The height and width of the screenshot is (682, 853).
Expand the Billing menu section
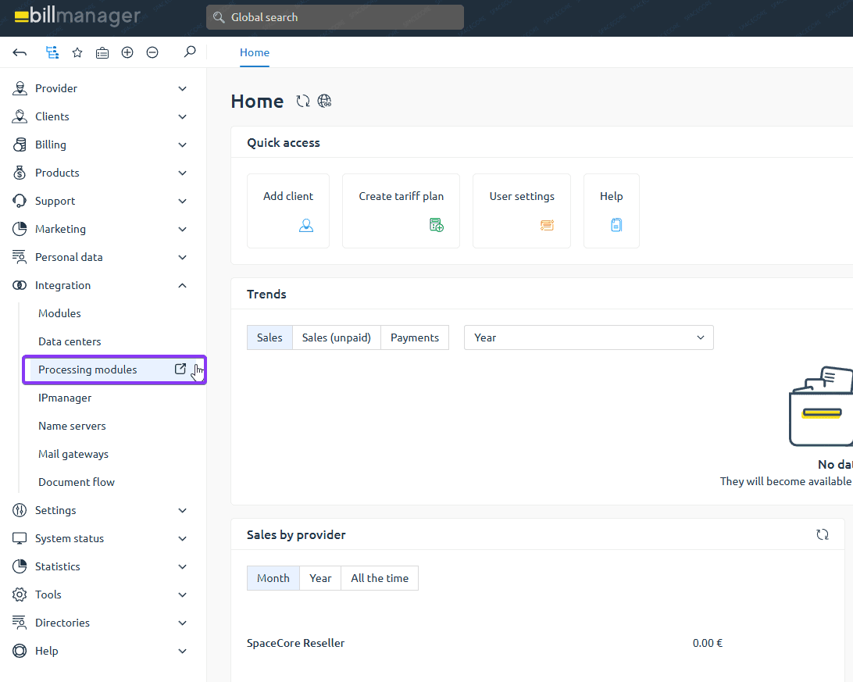[102, 145]
